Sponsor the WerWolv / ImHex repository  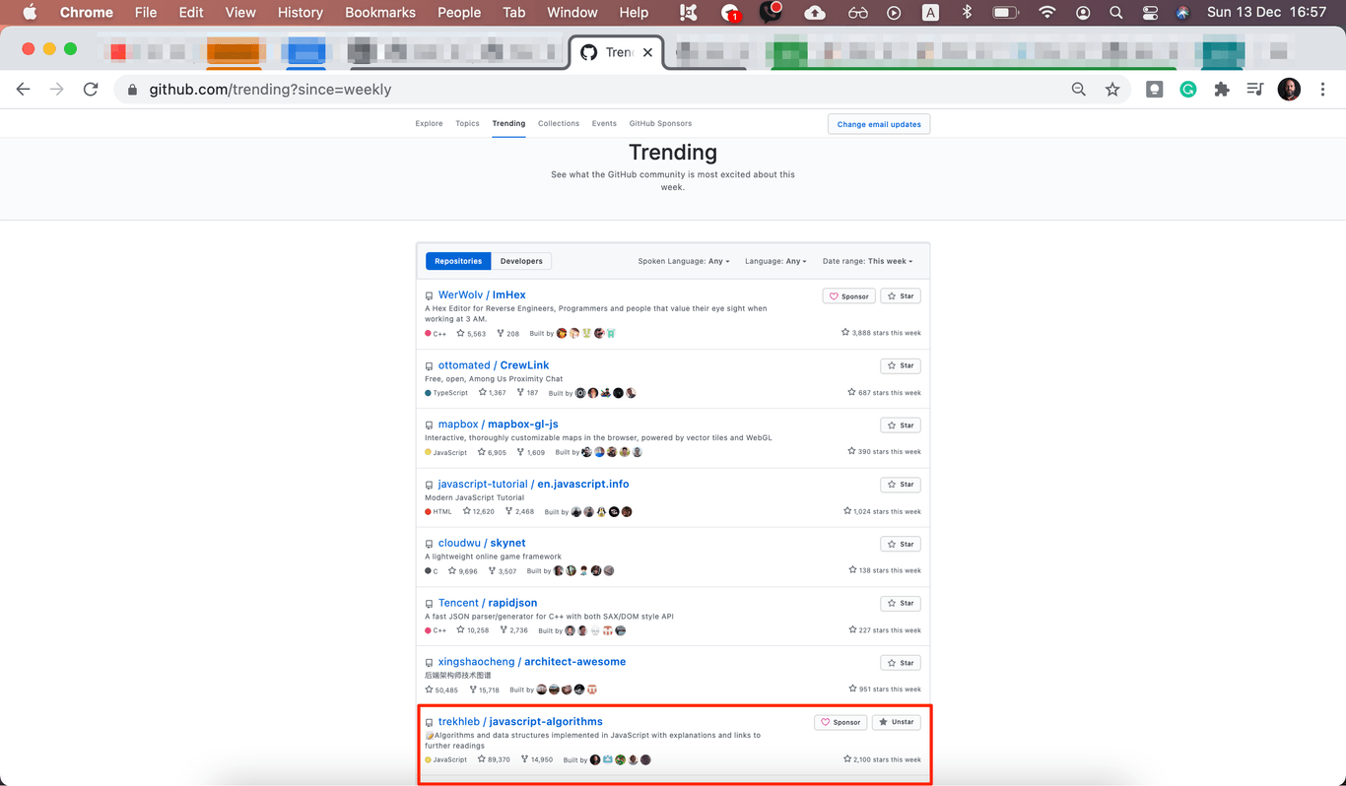click(848, 295)
